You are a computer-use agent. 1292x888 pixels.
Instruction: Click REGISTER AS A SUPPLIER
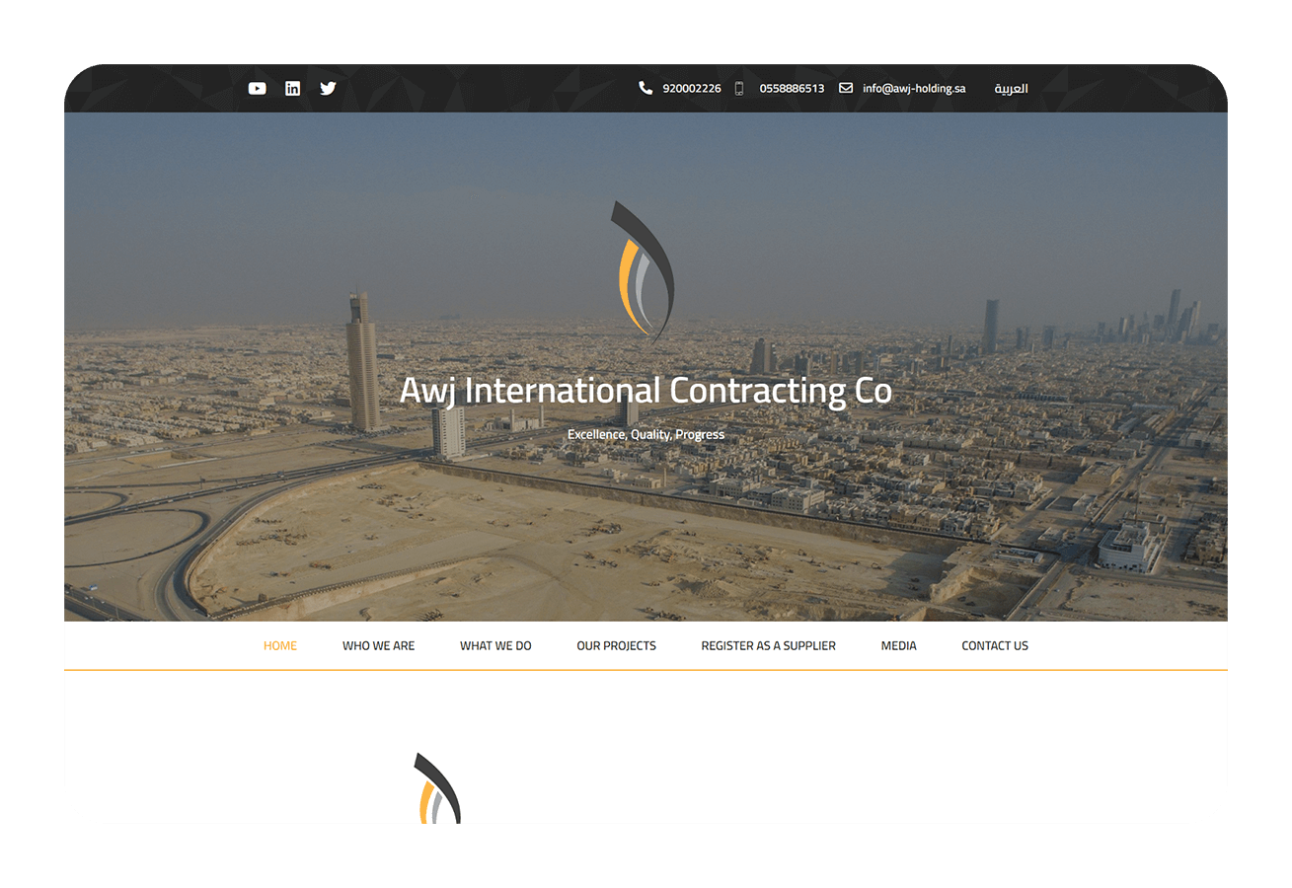[x=768, y=645]
